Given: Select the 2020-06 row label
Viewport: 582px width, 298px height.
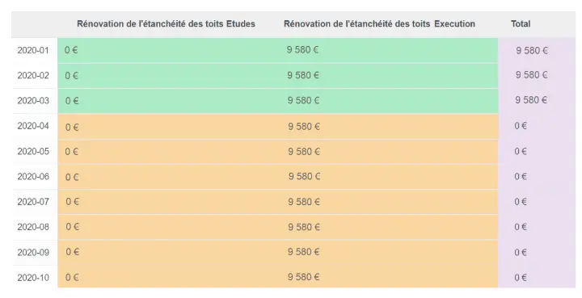Looking at the screenshot, I should click(x=33, y=176).
